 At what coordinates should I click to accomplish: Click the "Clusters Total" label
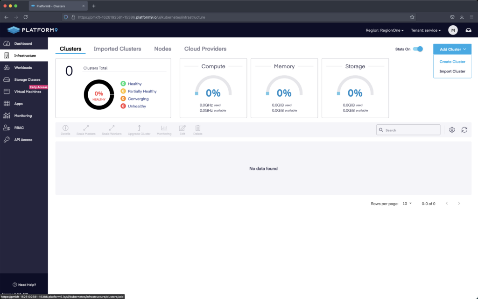pos(95,68)
